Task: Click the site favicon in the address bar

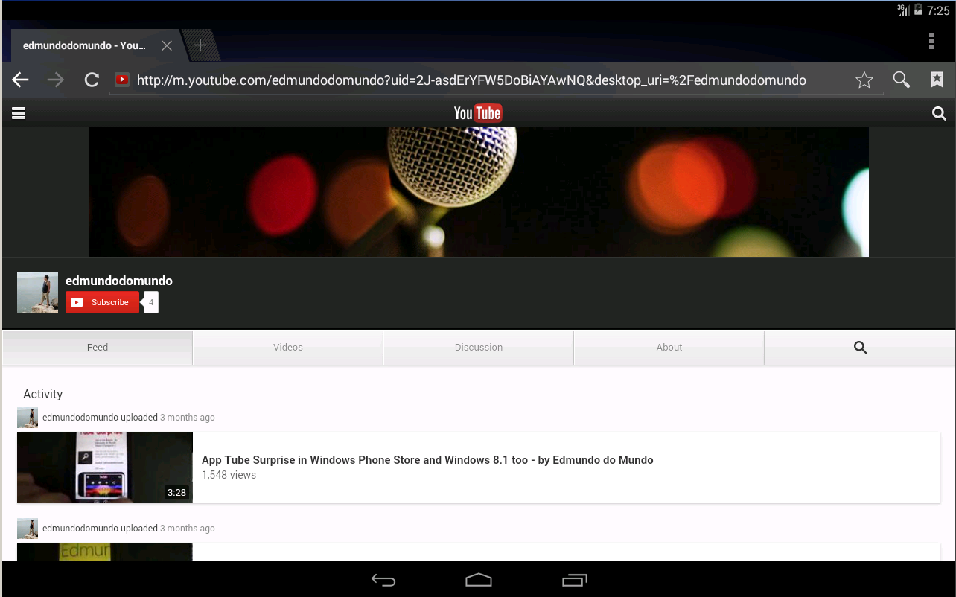Action: pyautogui.click(x=122, y=80)
